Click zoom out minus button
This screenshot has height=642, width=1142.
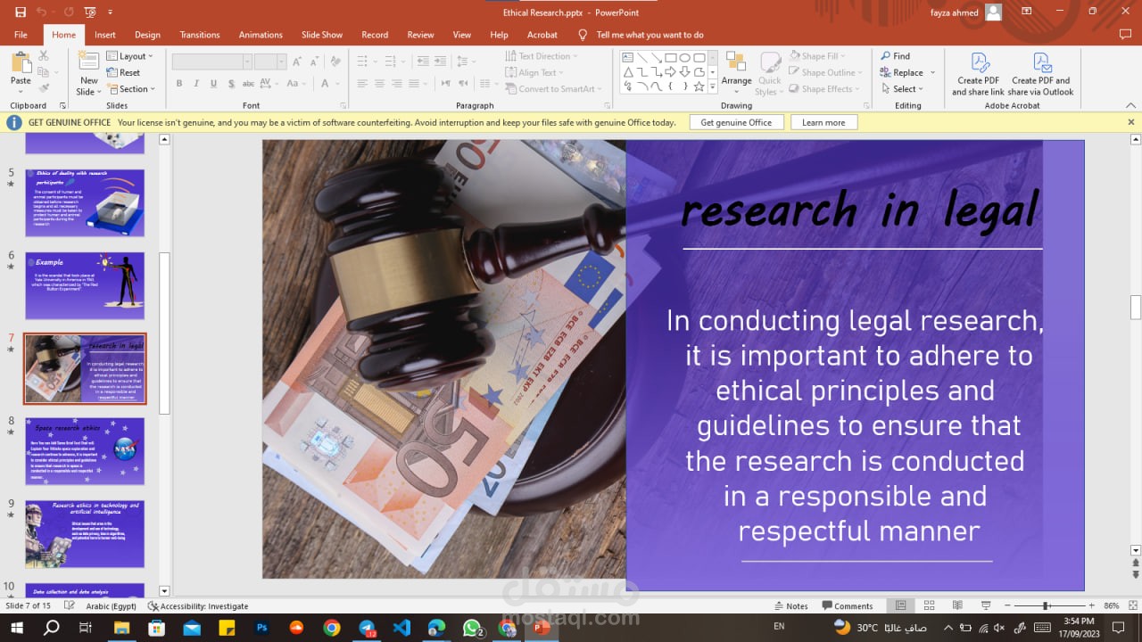click(1007, 606)
